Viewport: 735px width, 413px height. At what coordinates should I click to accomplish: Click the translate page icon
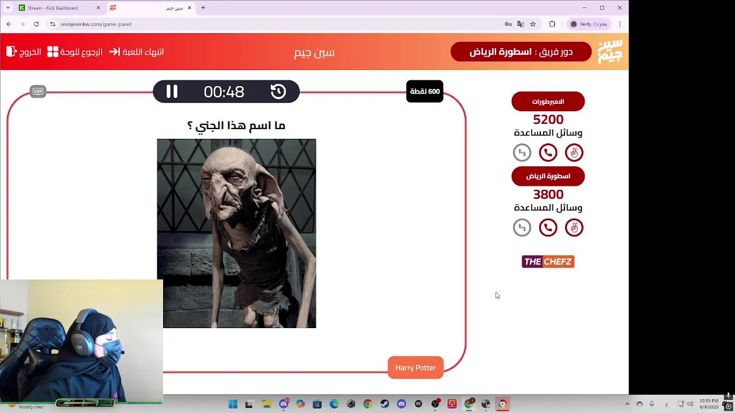pyautogui.click(x=520, y=24)
